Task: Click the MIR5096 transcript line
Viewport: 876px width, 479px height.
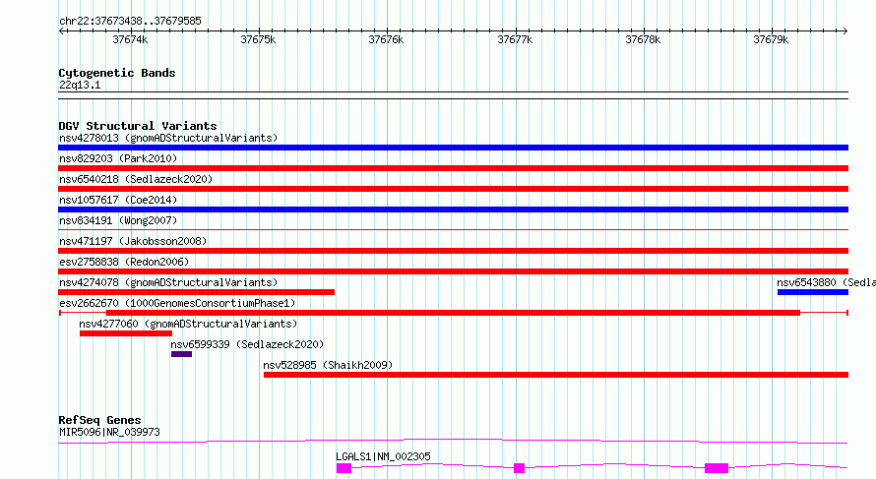Action: pyautogui.click(x=453, y=441)
